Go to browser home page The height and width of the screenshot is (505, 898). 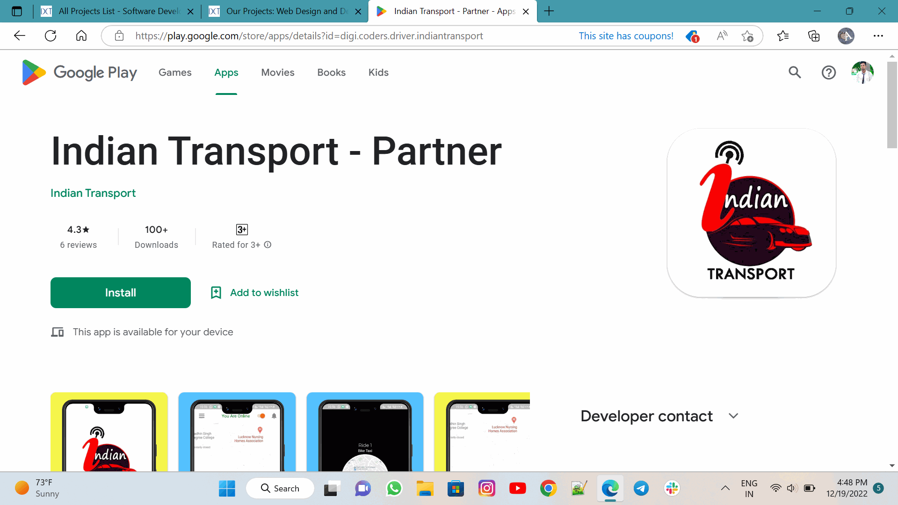(81, 36)
